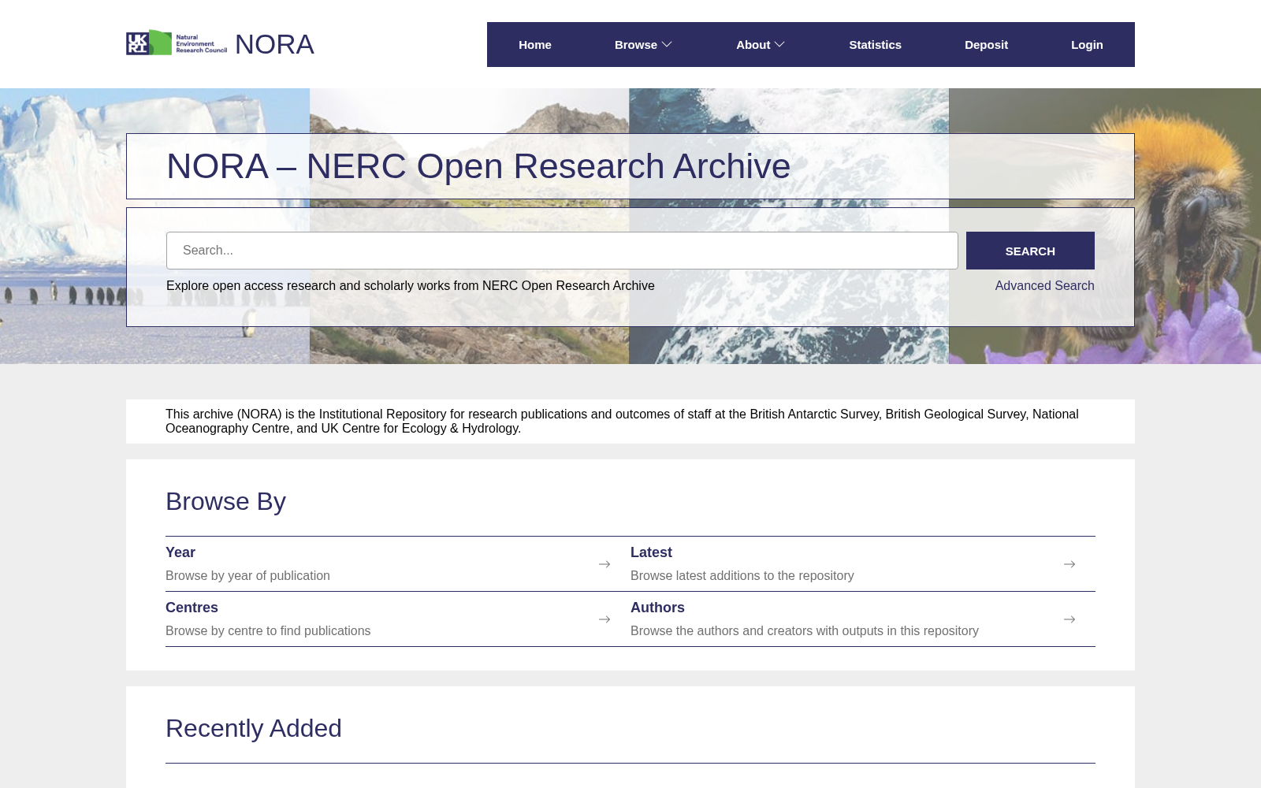1261x788 pixels.
Task: Open the Login page
Action: [1087, 45]
